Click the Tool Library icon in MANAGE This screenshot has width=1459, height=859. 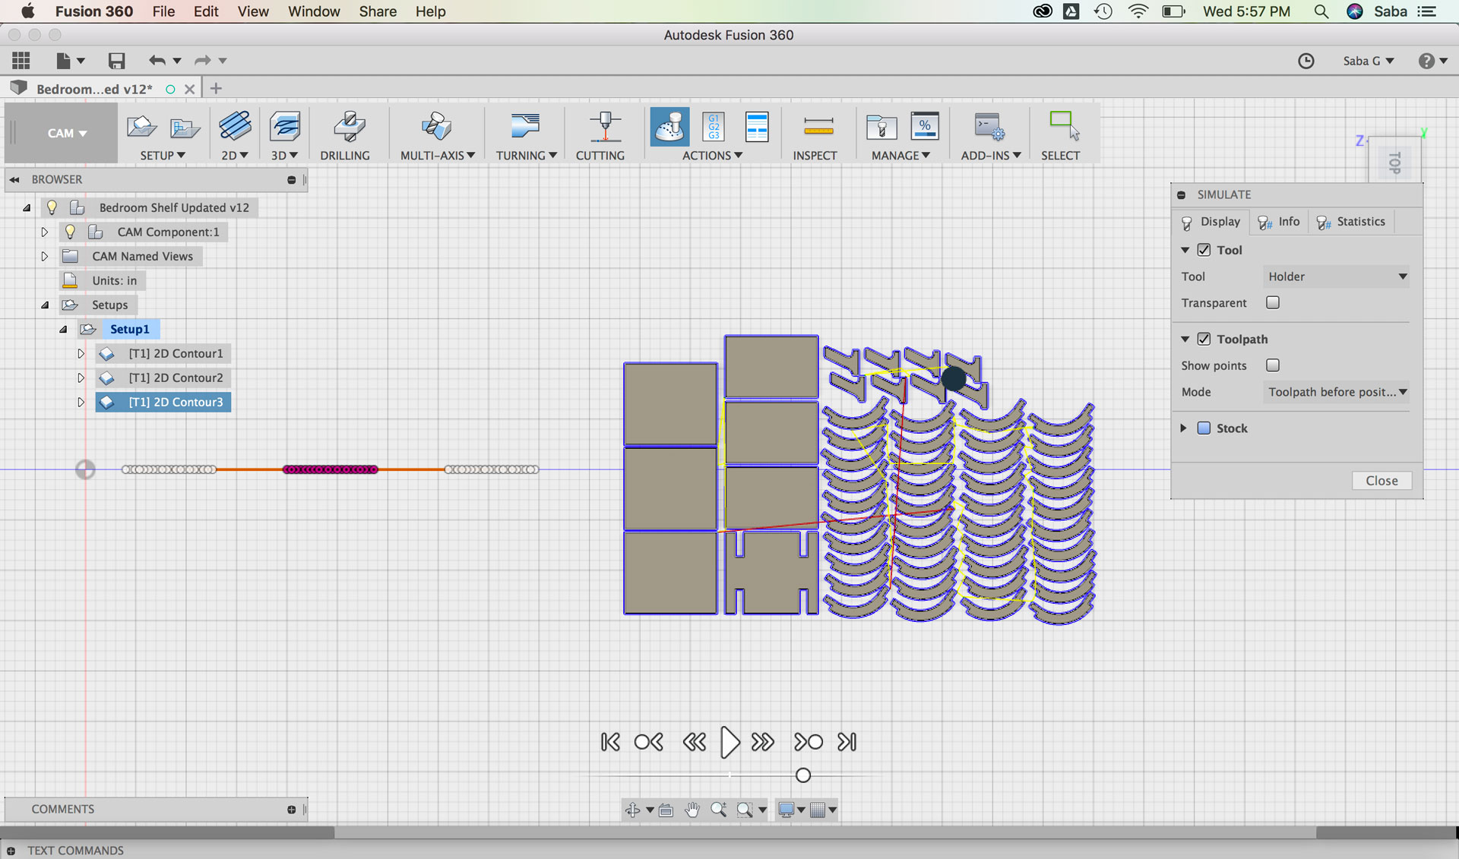(881, 127)
